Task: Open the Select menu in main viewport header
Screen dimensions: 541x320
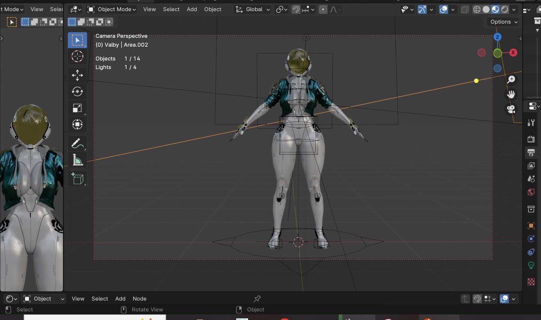Action: click(171, 10)
